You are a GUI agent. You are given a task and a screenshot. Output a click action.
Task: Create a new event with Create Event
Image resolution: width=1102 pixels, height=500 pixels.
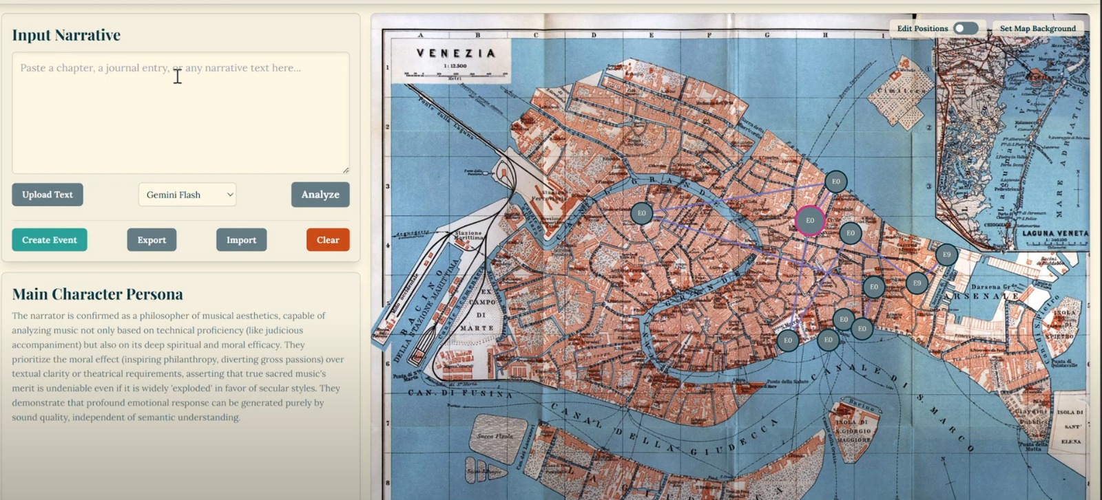pyautogui.click(x=50, y=240)
